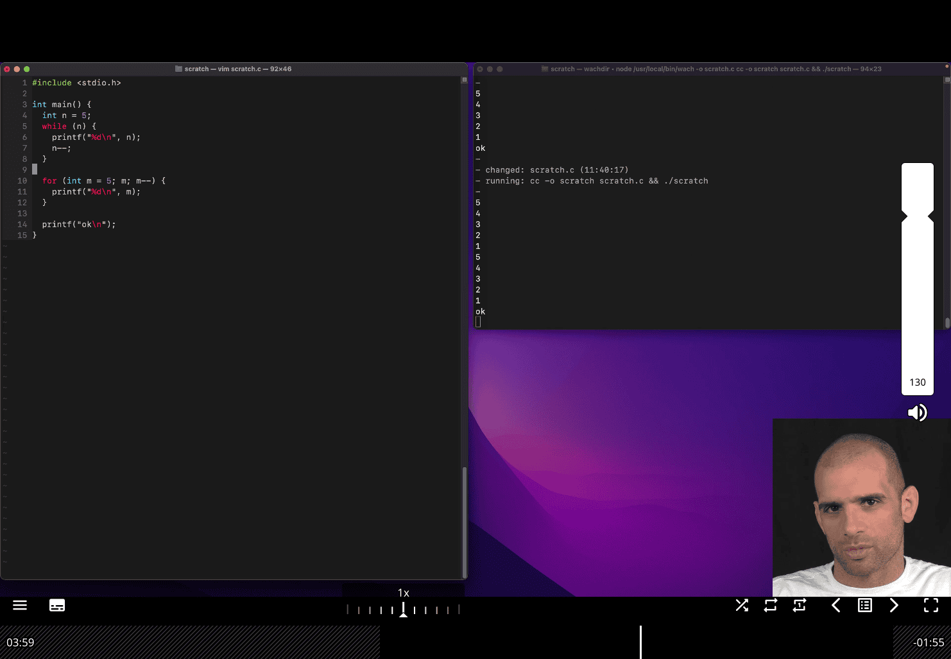Click the seek bar playhead marker
Viewport: 951px width, 659px height.
tap(640, 642)
